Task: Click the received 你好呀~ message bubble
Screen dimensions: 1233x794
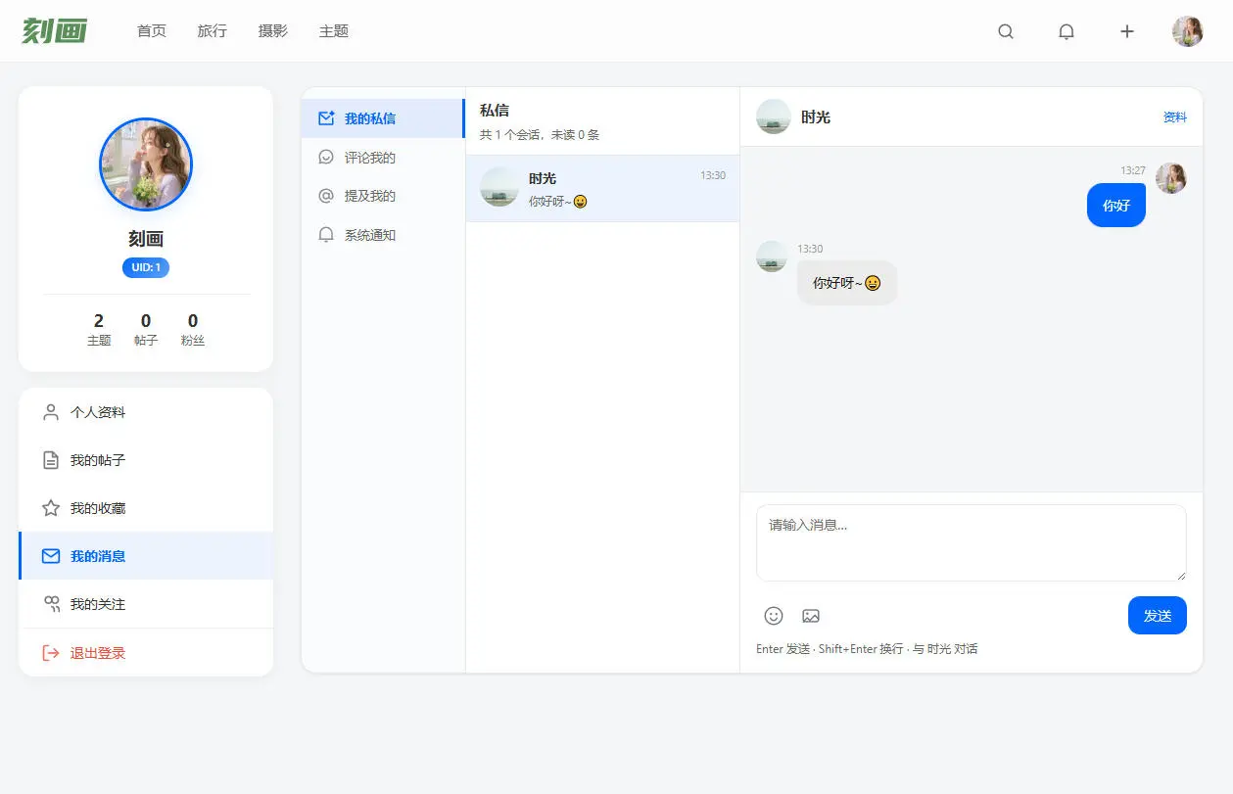Action: [847, 283]
